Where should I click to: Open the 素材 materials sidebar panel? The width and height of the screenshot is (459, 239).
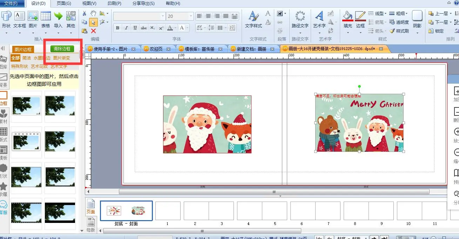(4, 116)
